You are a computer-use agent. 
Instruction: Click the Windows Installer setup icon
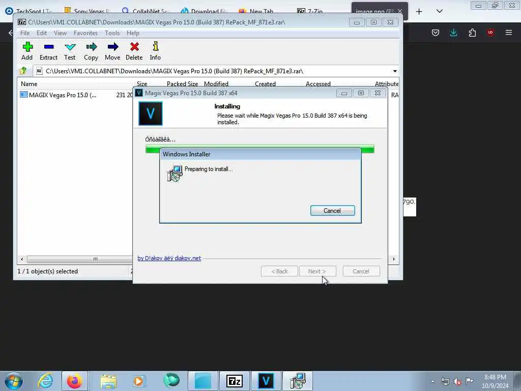[x=175, y=173]
